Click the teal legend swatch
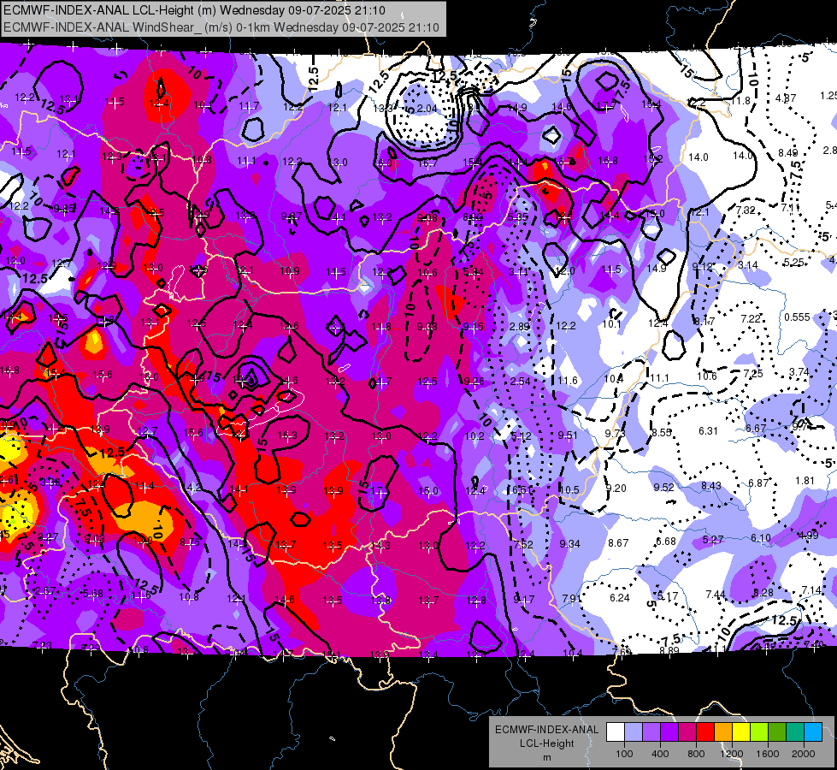 pos(795,732)
